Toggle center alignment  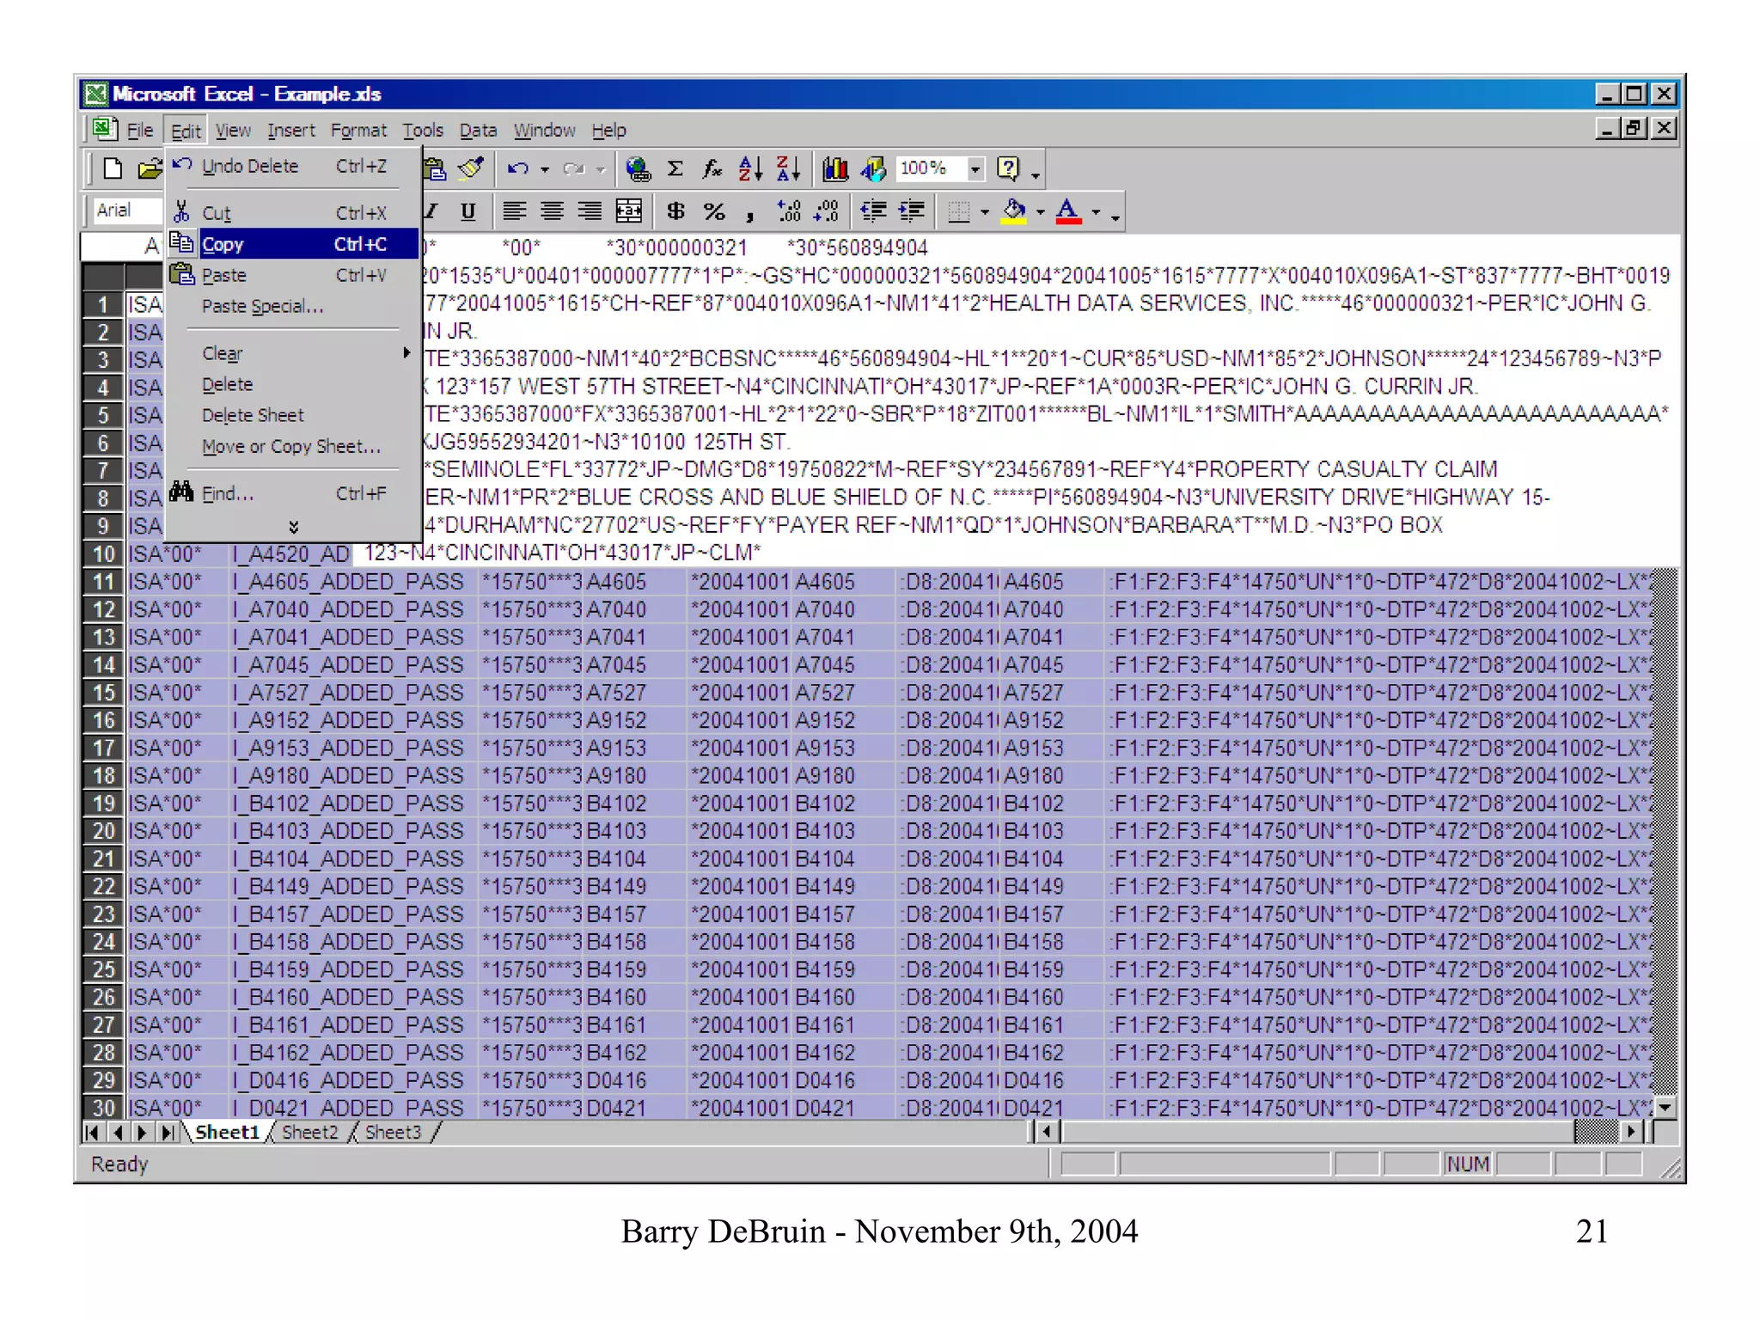(x=552, y=211)
